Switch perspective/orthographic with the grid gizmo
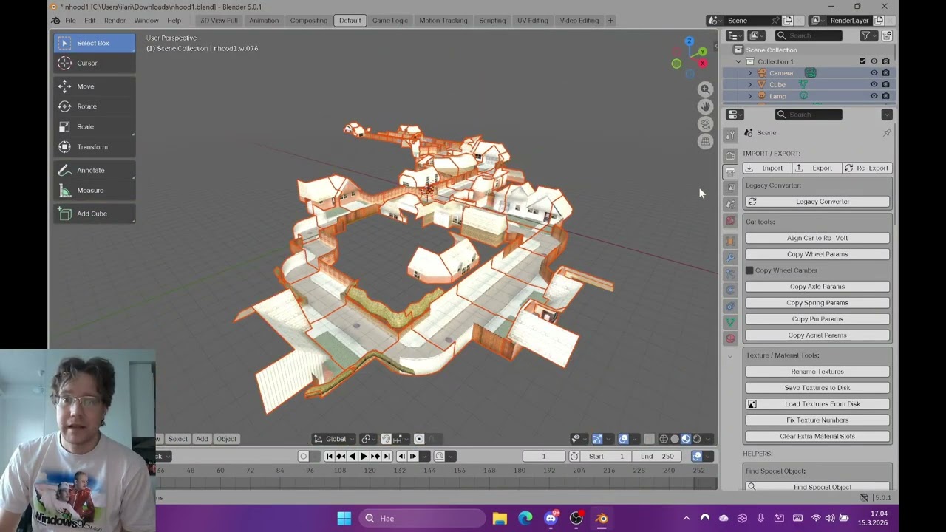The height and width of the screenshot is (532, 946). click(x=706, y=140)
